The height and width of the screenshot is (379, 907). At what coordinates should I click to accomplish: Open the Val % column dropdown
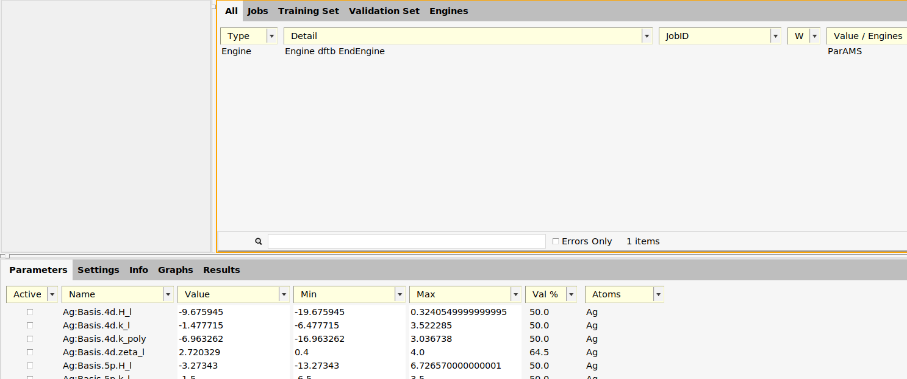coord(571,294)
